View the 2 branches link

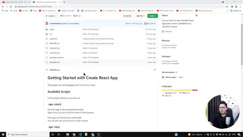[66, 16]
